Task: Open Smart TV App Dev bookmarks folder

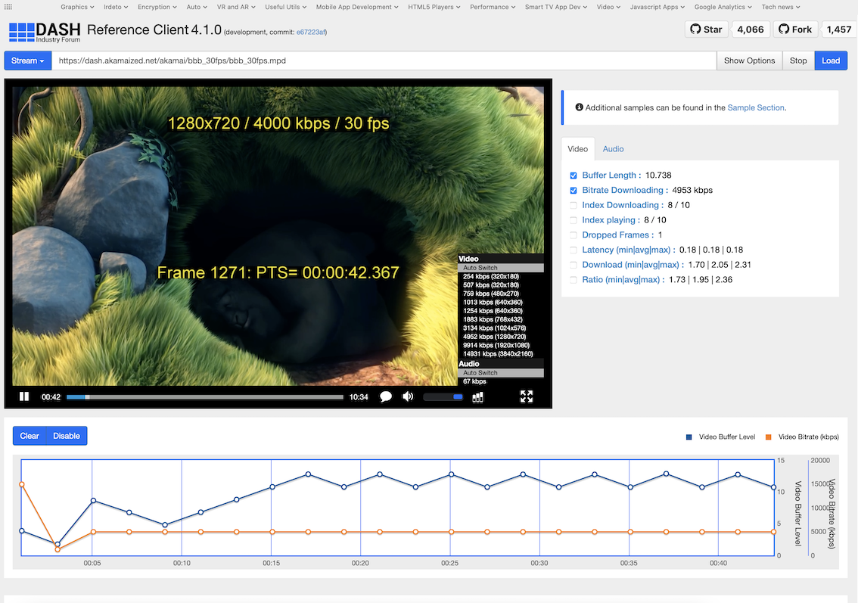Action: pos(556,7)
